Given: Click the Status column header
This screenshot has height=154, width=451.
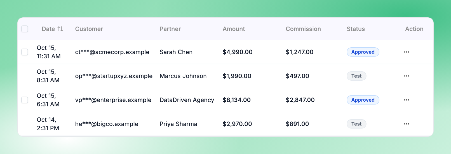Looking at the screenshot, I should click(x=356, y=29).
